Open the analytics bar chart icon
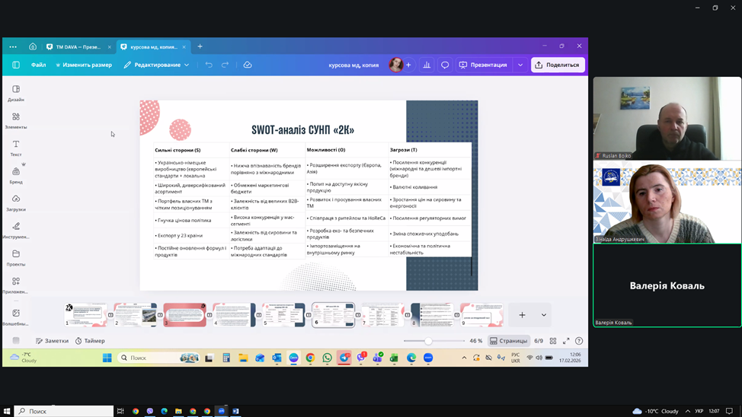742x417 pixels. [x=427, y=65]
